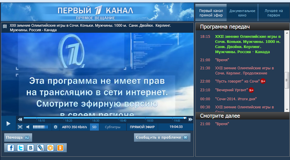The image size is (290, 160).
Task: Share on LiveJournal pencil icon
Action: pyautogui.click(x=40, y=148)
